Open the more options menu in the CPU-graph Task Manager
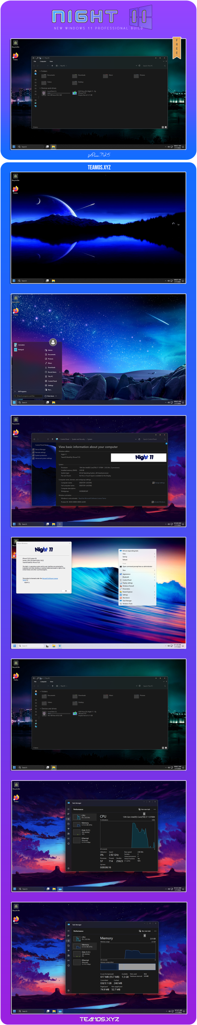 [x=154, y=809]
